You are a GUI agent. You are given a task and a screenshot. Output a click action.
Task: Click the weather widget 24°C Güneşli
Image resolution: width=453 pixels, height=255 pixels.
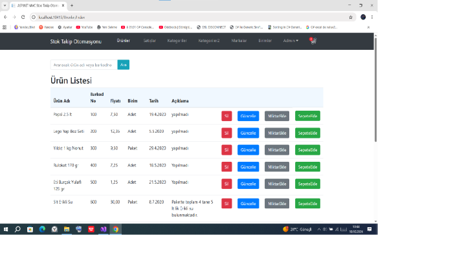(x=297, y=229)
